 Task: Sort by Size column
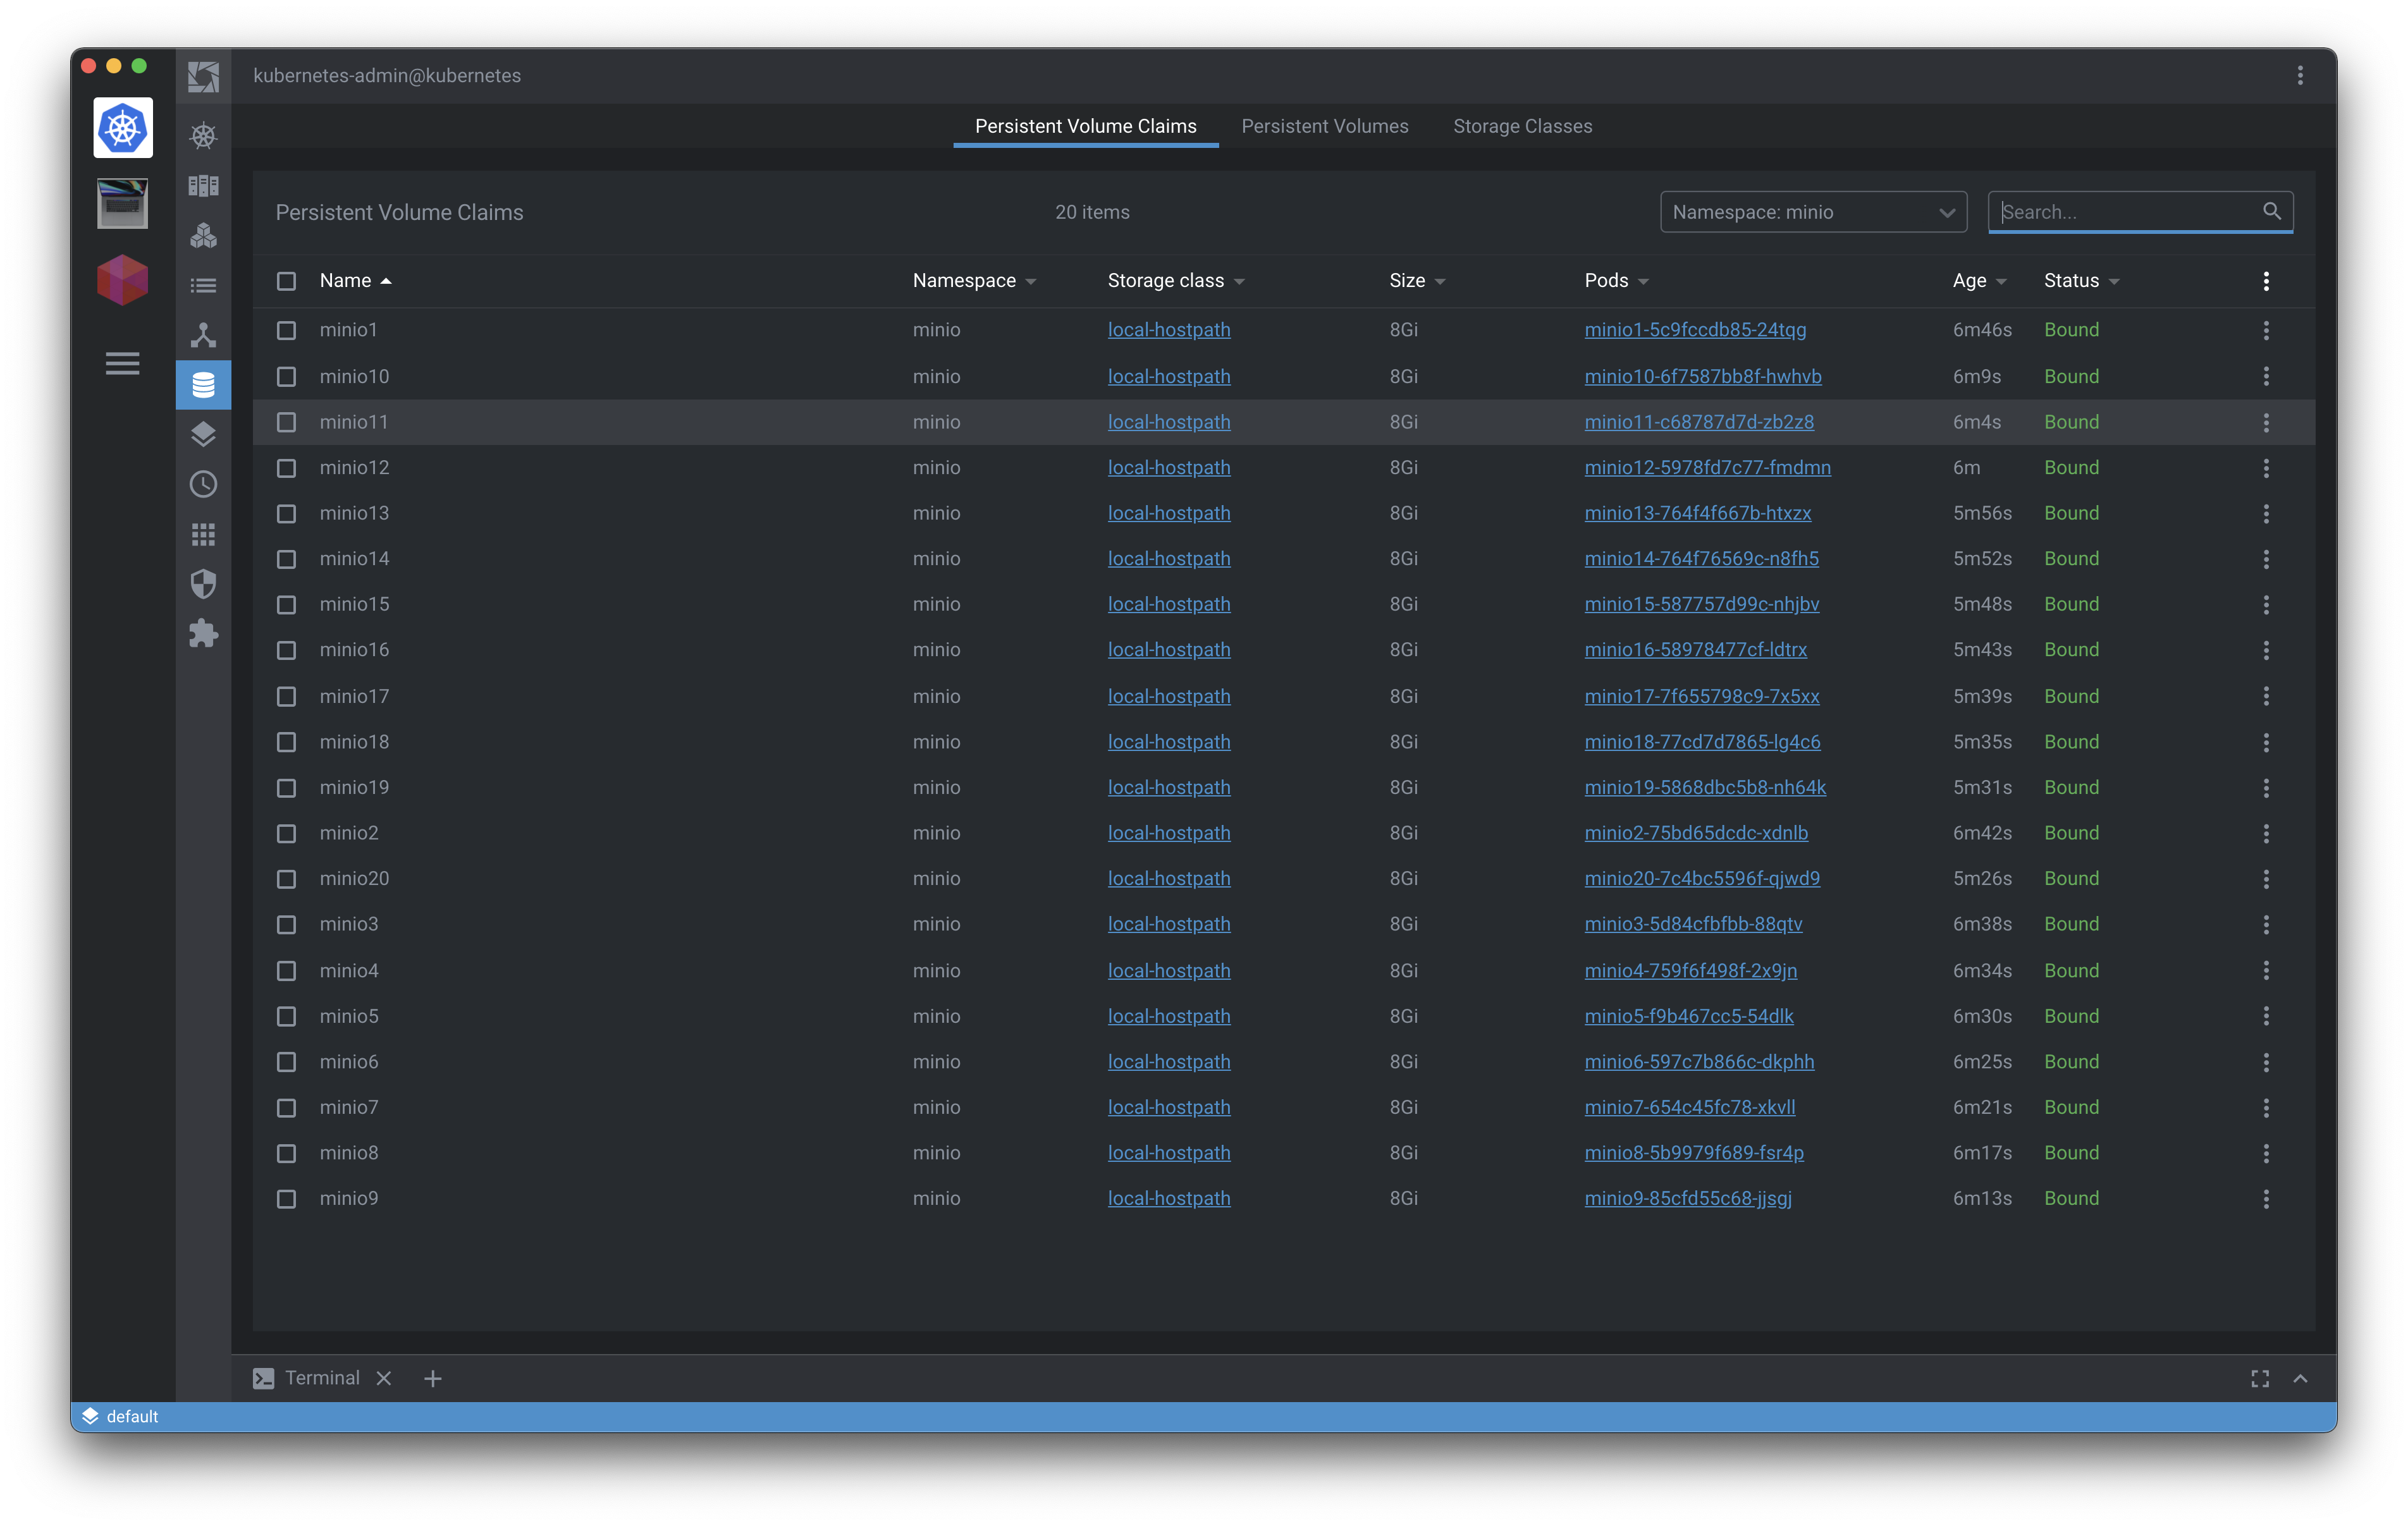tap(1417, 281)
